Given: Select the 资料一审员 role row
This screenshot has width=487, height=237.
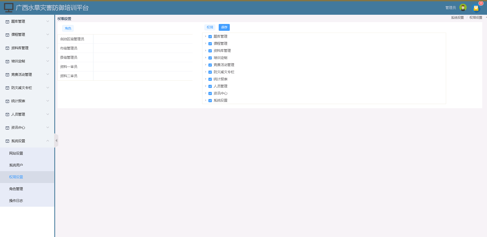Looking at the screenshot, I should (x=69, y=67).
